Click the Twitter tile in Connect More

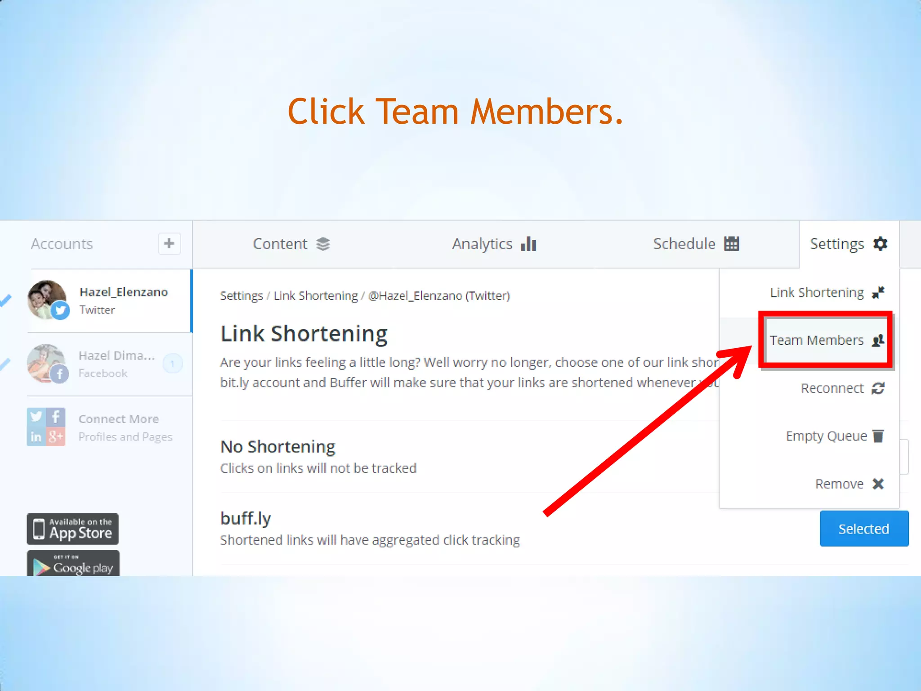tap(36, 417)
